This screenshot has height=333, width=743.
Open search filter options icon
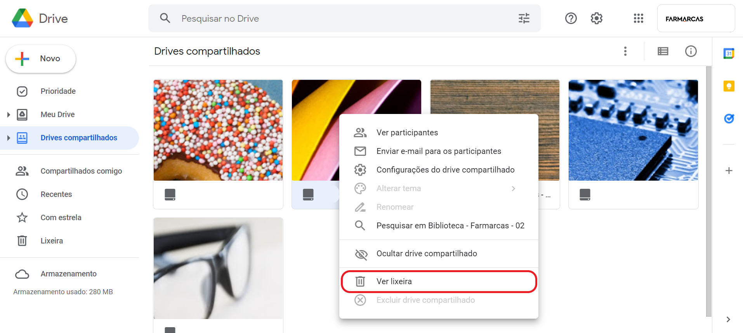(524, 18)
